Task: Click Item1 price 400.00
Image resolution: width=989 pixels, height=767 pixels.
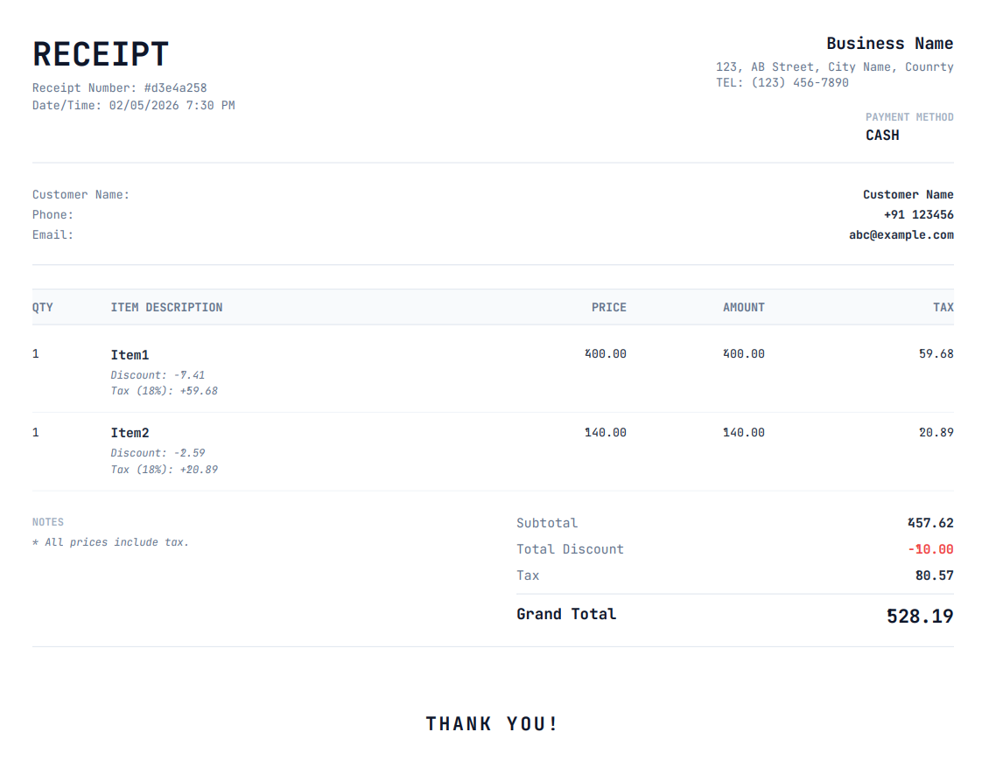Action: (606, 353)
